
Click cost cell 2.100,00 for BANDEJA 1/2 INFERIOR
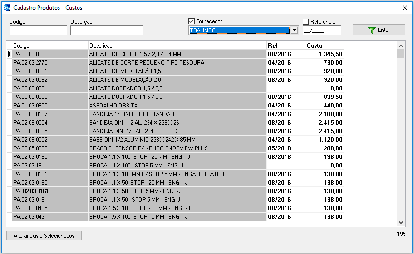click(x=324, y=114)
